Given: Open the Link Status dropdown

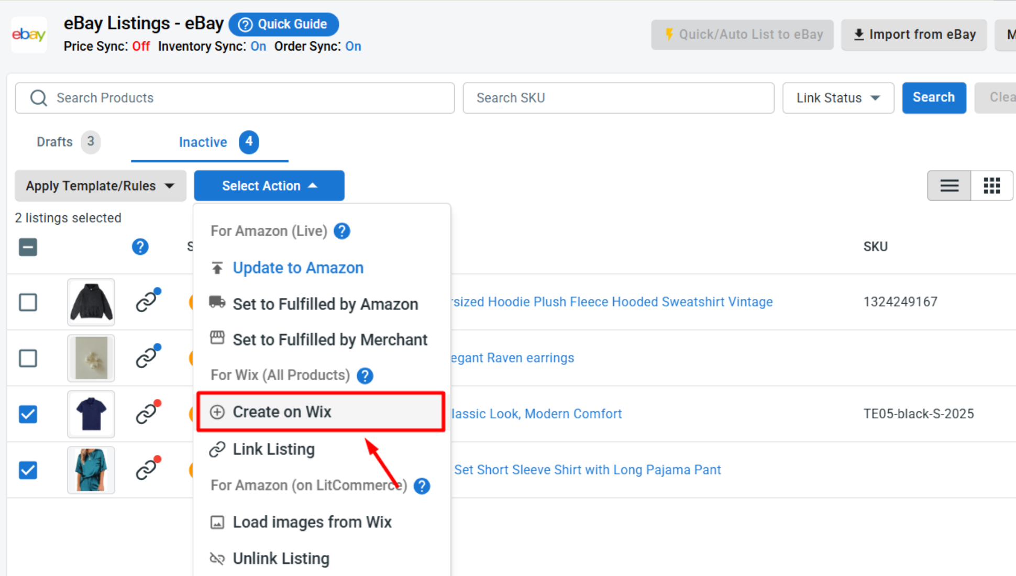Looking at the screenshot, I should coord(838,98).
